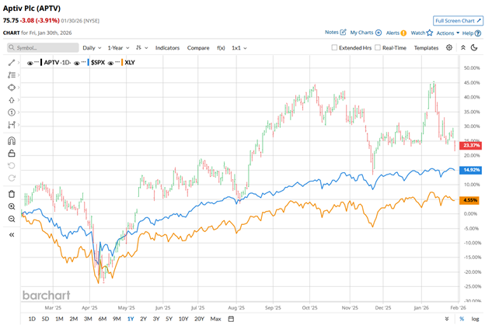Image resolution: width=485 pixels, height=325 pixels.
Task: Check the Real-Time checkbox
Action: tap(376, 48)
